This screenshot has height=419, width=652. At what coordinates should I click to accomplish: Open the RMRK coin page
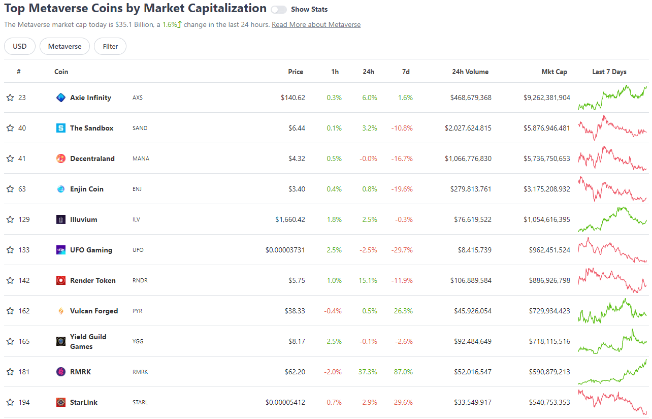[x=80, y=372]
